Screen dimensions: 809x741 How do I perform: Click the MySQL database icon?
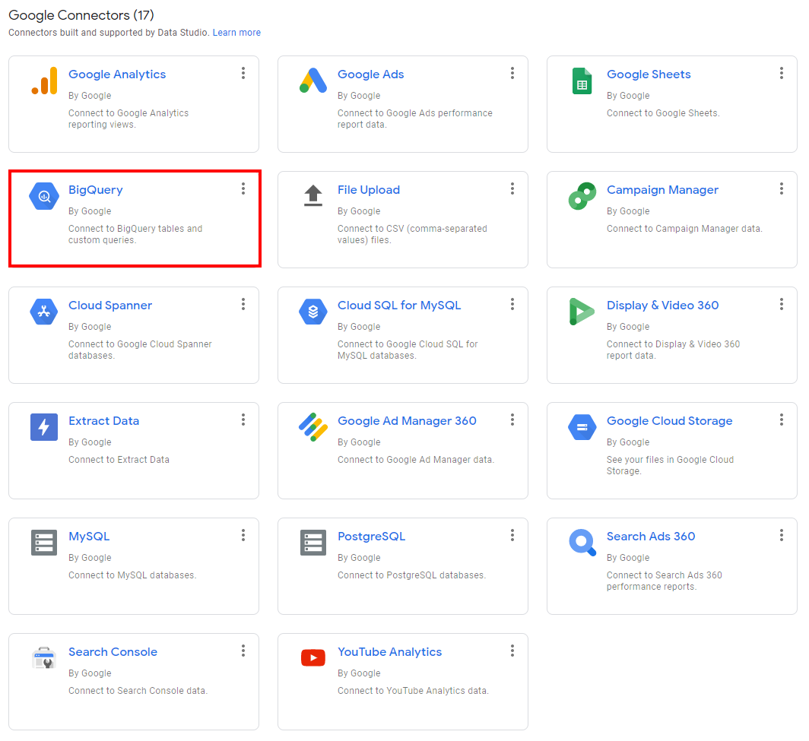[44, 543]
